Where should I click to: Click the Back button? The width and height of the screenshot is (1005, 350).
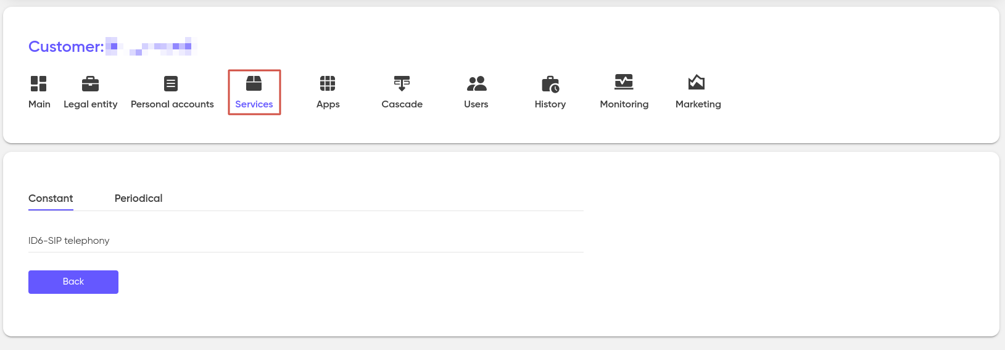(x=73, y=282)
